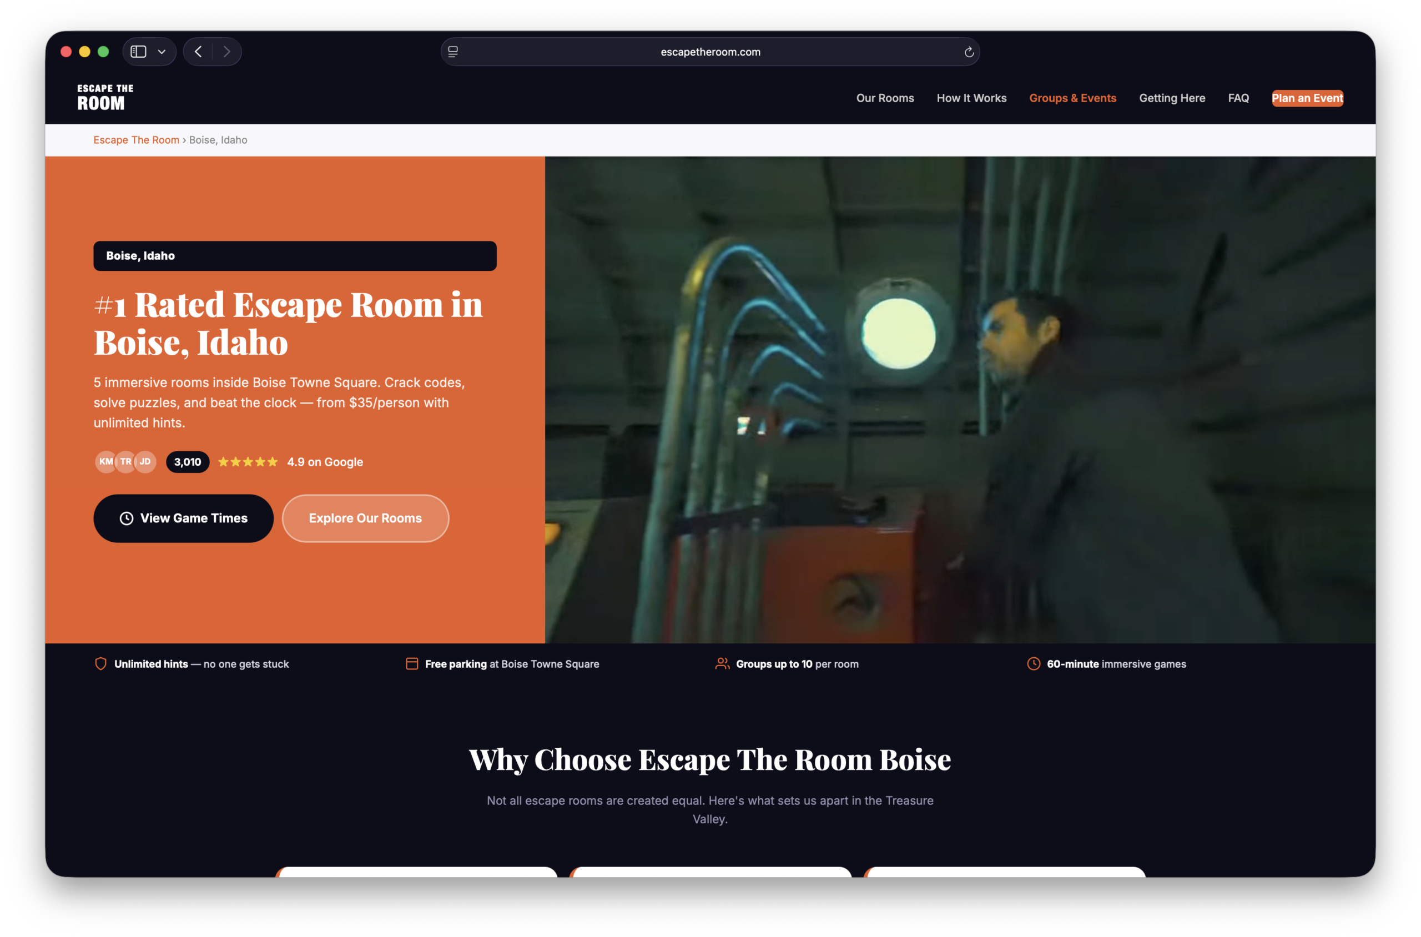Click the 3,010 review count badge
The width and height of the screenshot is (1421, 937).
coord(188,462)
